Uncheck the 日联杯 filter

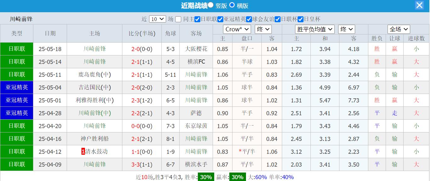pos(277,19)
